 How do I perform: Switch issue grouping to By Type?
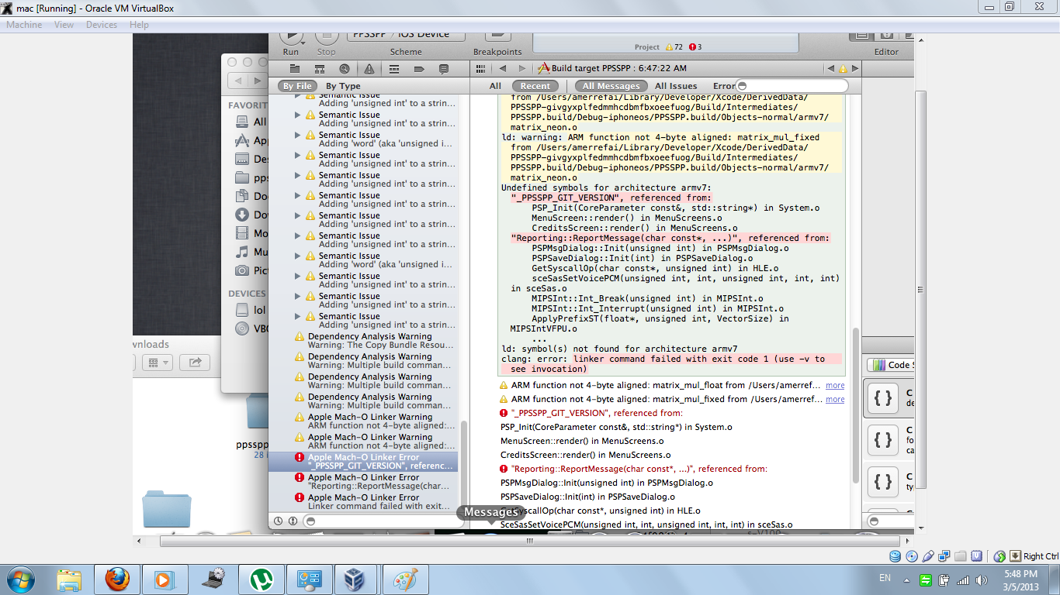pos(343,86)
